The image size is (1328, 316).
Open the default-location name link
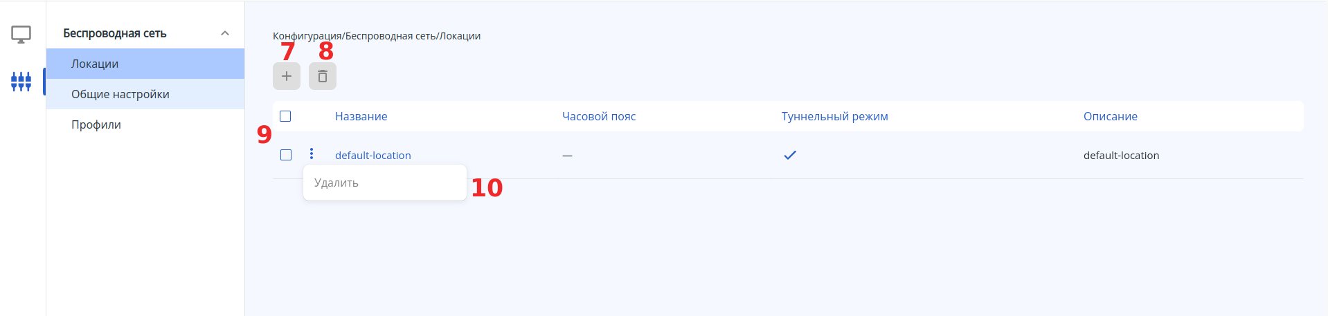[373, 156]
